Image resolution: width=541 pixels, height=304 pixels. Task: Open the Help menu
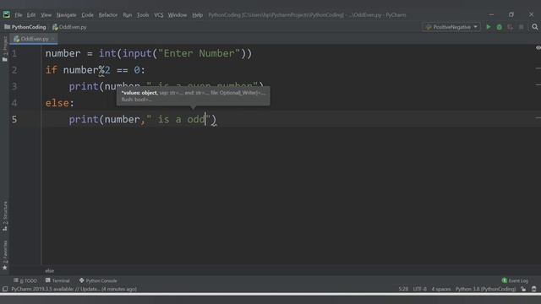[197, 15]
